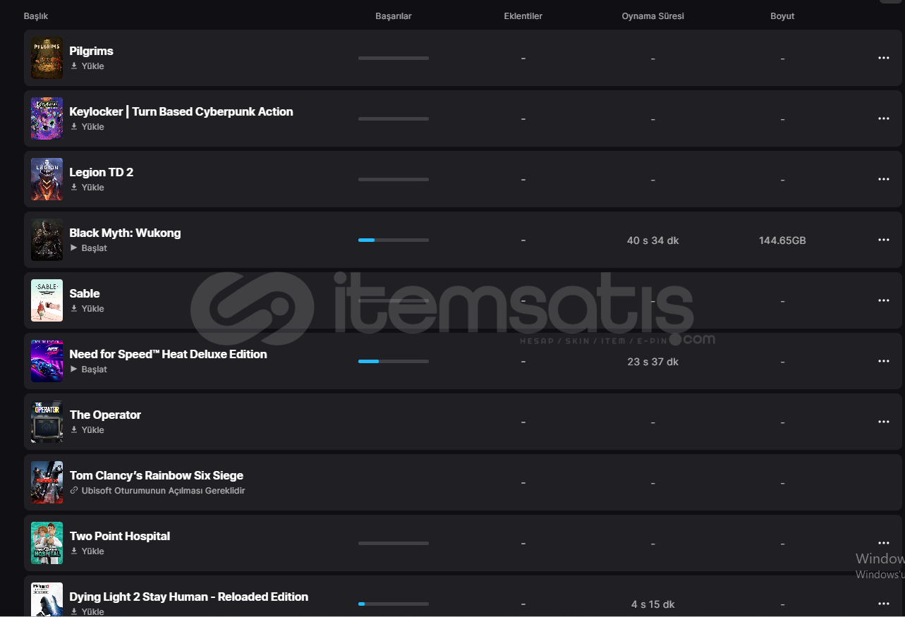Click the 144.65GB size value
905x617 pixels.
pos(782,240)
